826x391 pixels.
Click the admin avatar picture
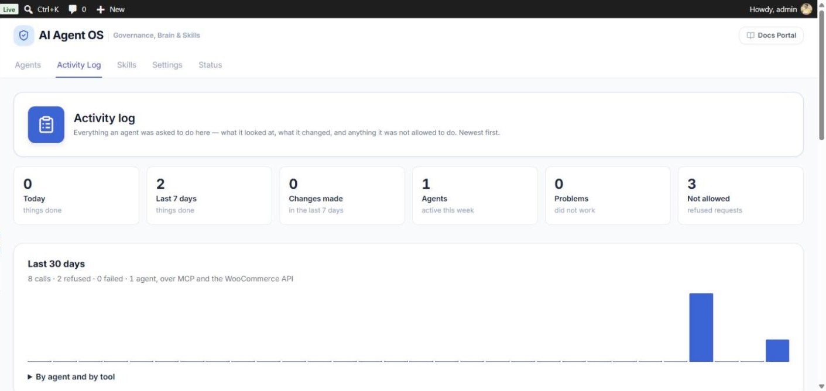pyautogui.click(x=807, y=9)
